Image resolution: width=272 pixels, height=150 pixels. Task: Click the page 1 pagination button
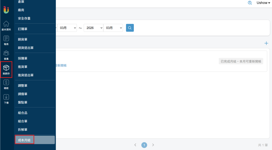144,145
